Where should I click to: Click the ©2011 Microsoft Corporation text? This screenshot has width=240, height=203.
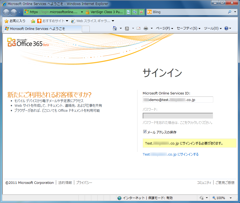point(30,183)
